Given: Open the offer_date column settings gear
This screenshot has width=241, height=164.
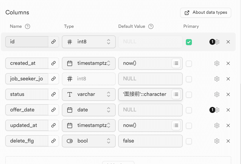Looking at the screenshot, I should click(x=217, y=110).
